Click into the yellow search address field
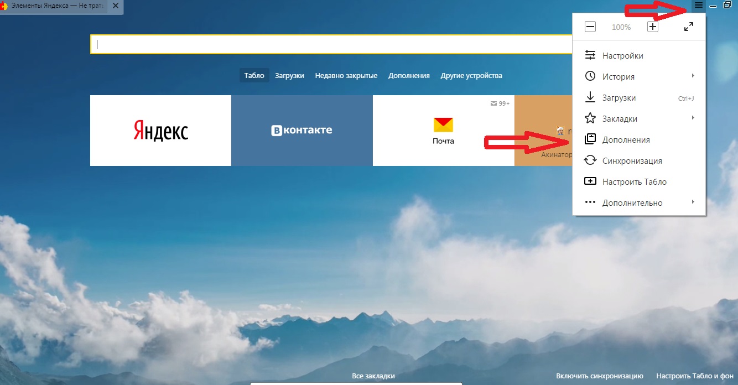The width and height of the screenshot is (738, 385). (331, 44)
